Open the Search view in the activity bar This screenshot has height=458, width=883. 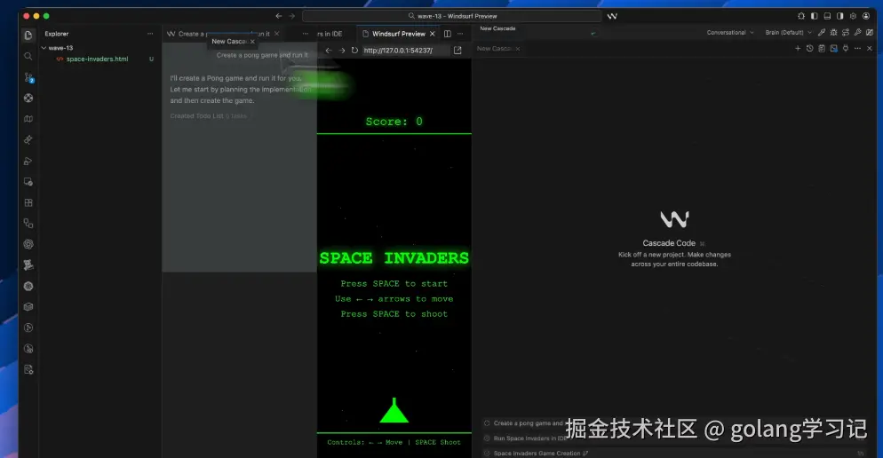[28, 56]
